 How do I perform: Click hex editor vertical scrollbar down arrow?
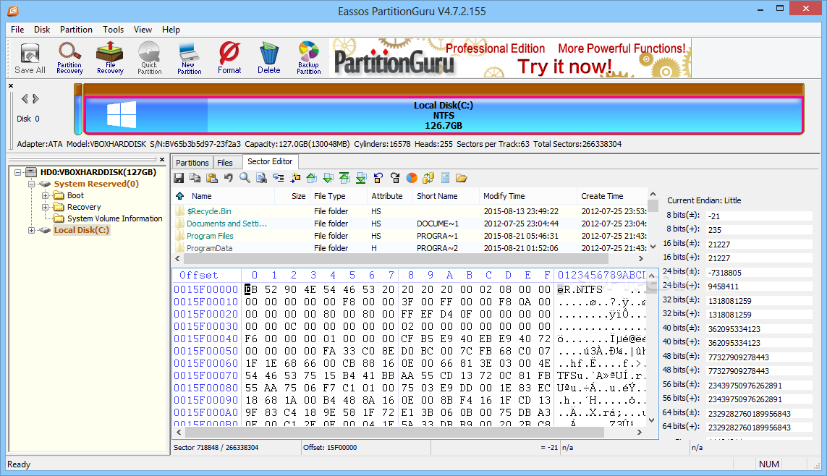point(652,420)
